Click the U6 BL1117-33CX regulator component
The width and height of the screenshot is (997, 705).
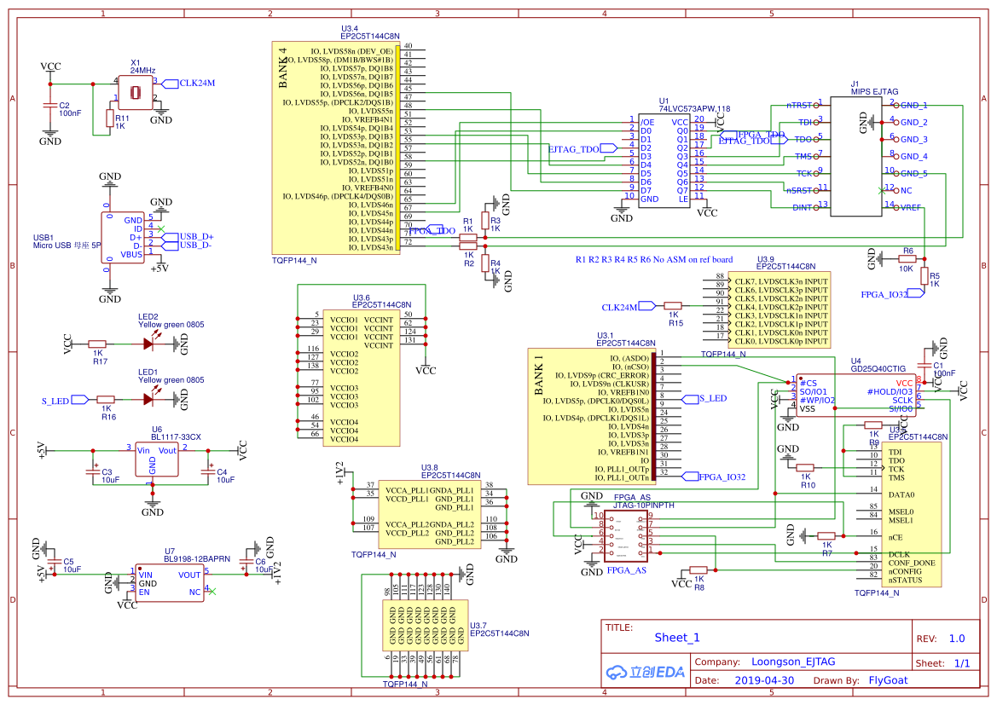click(157, 459)
